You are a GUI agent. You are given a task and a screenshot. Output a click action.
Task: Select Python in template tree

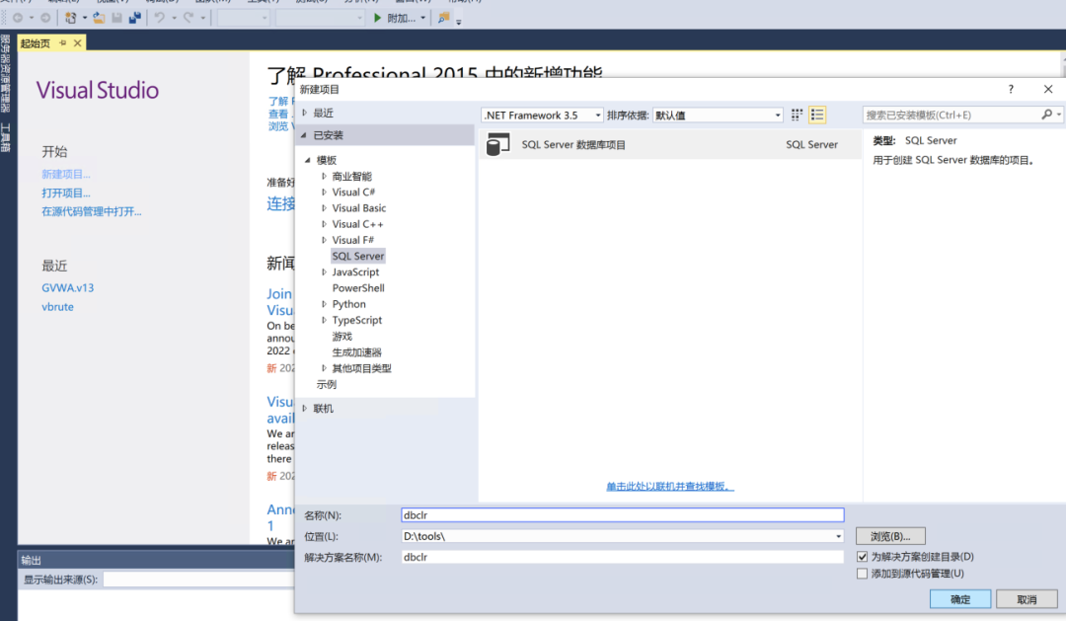pyautogui.click(x=348, y=304)
